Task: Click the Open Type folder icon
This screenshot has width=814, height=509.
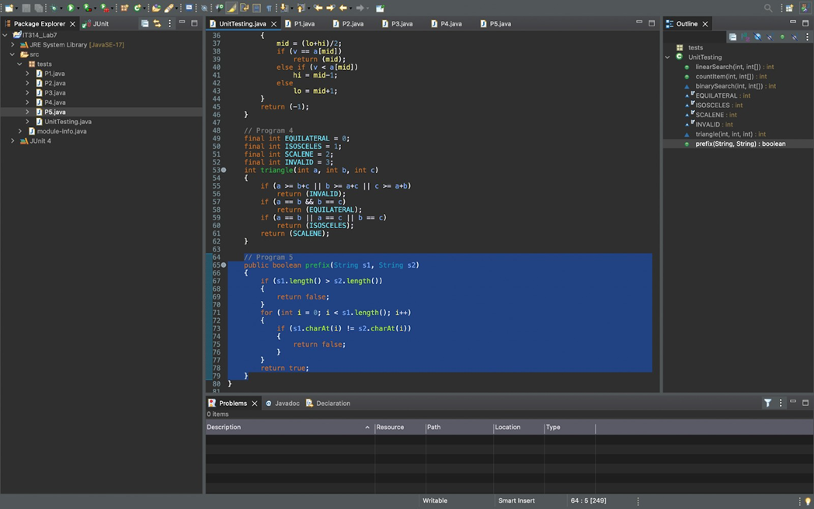Action: (x=156, y=9)
